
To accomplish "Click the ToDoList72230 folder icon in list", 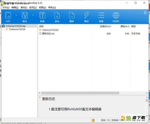I will click(40, 30).
